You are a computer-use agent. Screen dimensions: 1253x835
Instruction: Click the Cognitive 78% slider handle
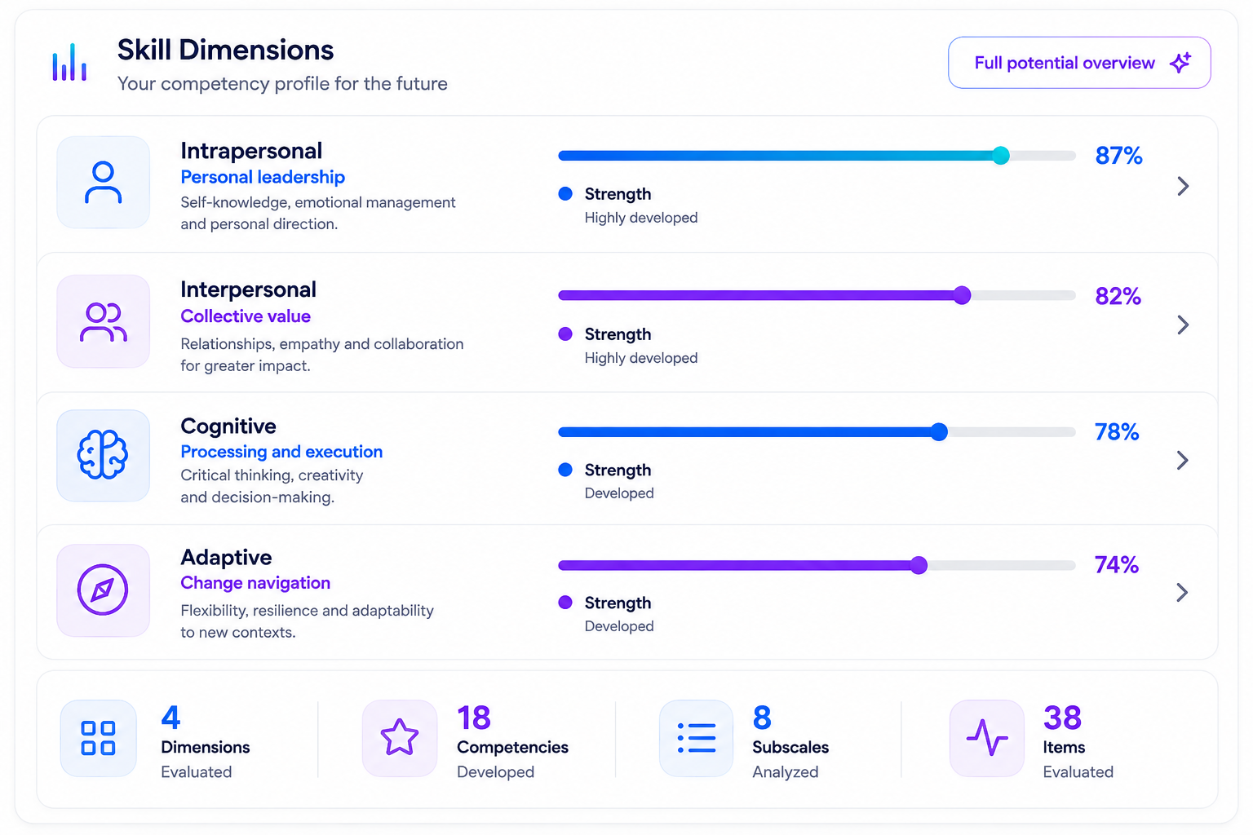point(939,432)
